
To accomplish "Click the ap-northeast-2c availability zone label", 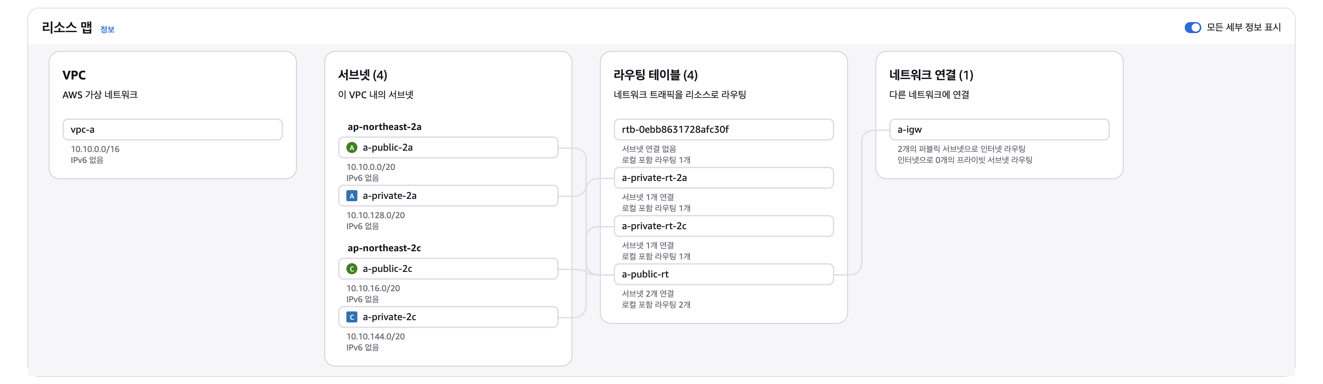I will point(384,248).
